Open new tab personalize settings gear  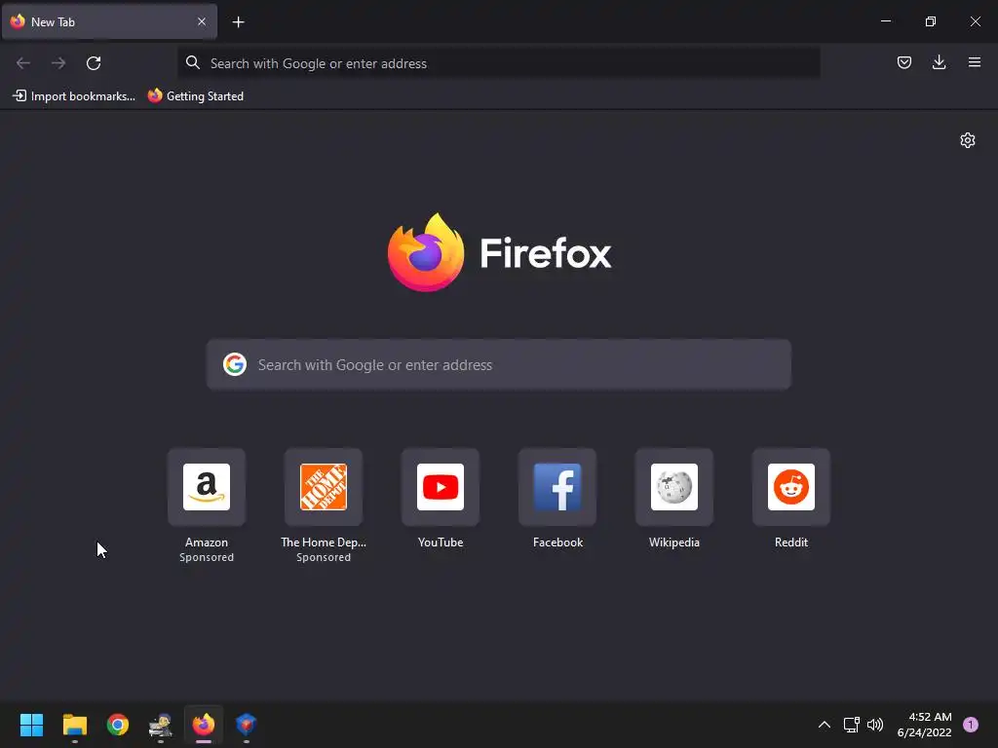(968, 140)
